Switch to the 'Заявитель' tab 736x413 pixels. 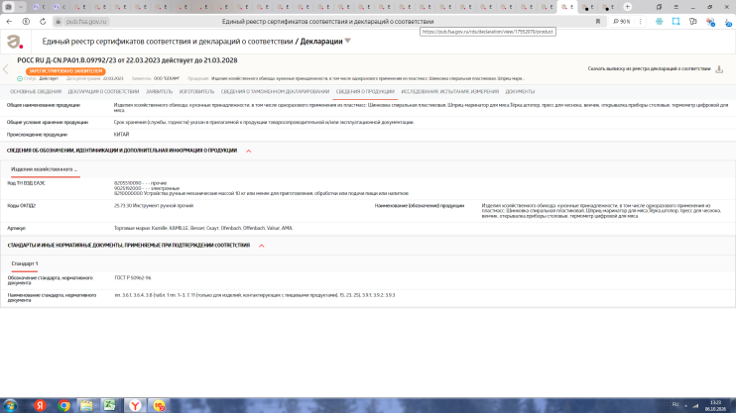tap(159, 92)
